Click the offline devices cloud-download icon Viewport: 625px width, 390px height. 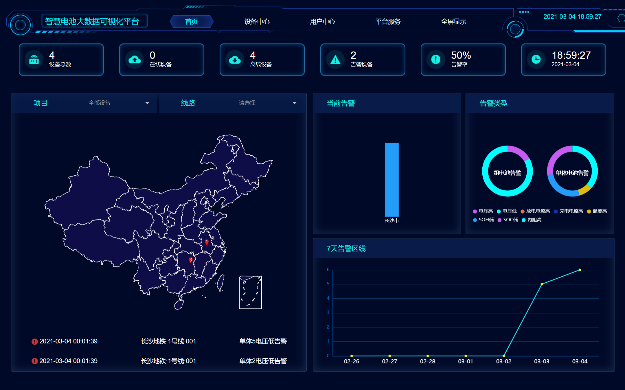pos(235,60)
